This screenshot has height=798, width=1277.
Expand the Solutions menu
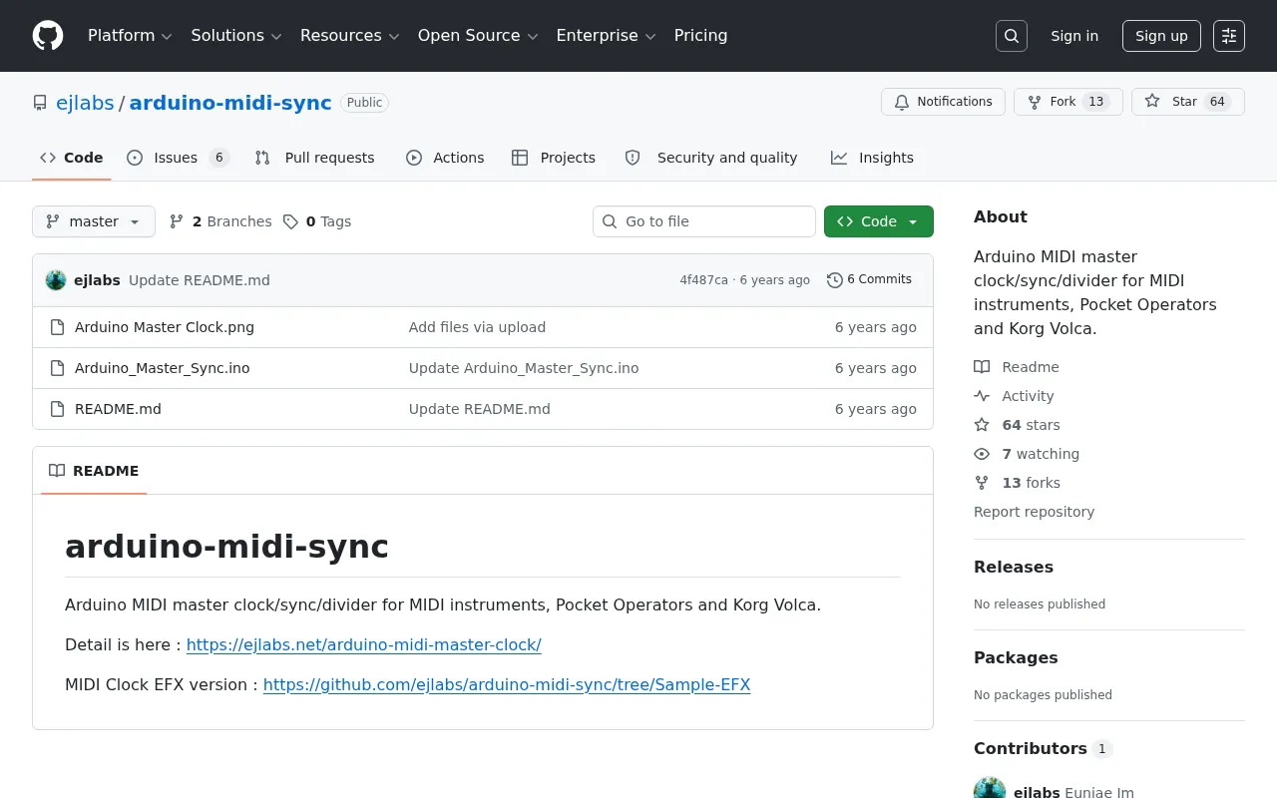click(x=236, y=36)
